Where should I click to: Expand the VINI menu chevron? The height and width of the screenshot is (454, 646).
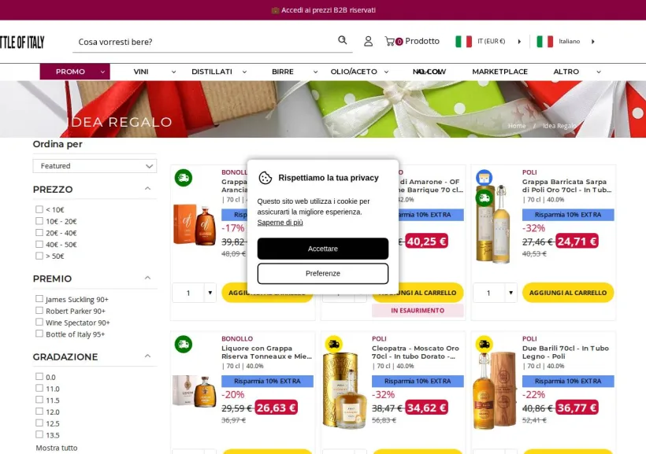pos(173,72)
